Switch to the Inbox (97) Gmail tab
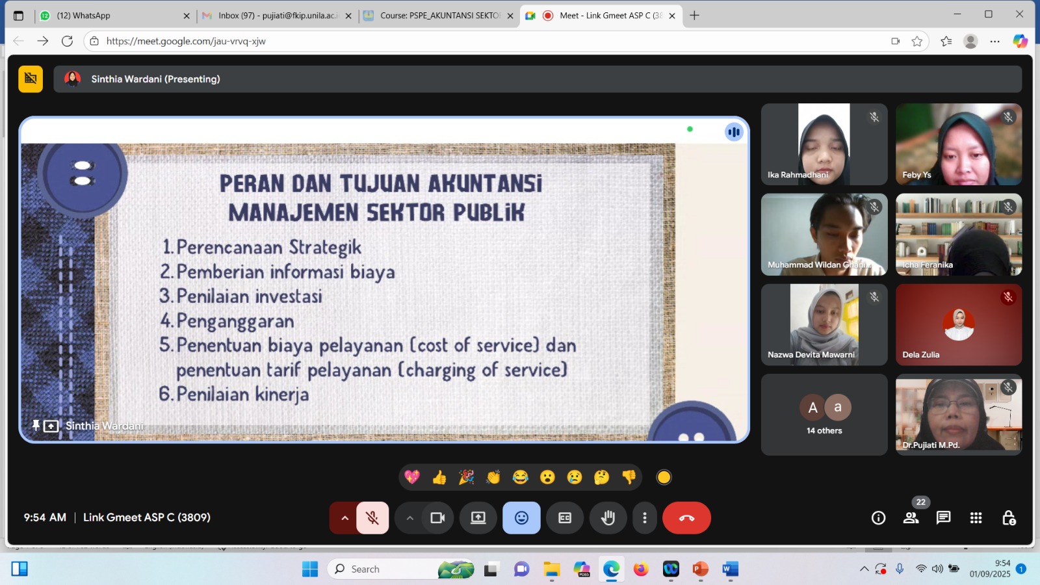This screenshot has height=585, width=1040. pyautogui.click(x=278, y=16)
